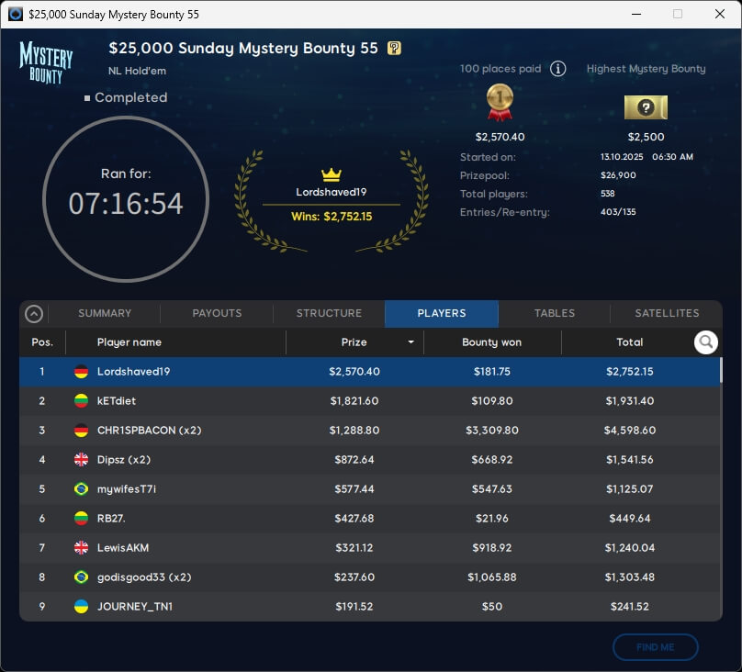Click the Ukrainian flag beside JOURNEY_TN1
This screenshot has height=672, width=742.
(81, 607)
